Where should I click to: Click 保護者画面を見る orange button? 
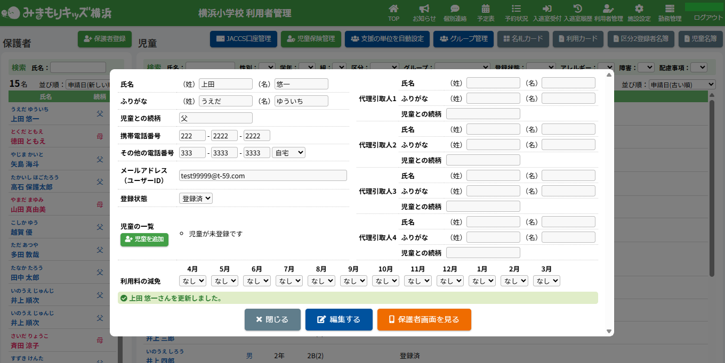point(424,319)
